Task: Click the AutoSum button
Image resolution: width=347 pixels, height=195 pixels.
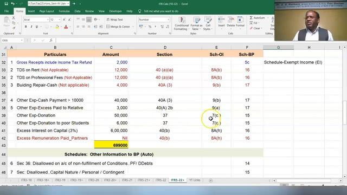Action: 257,18
